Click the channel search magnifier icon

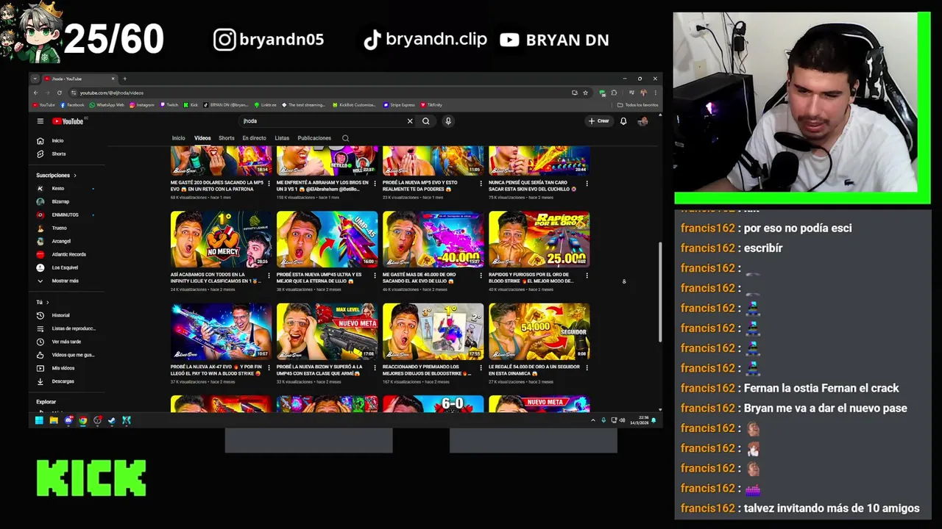[x=345, y=138]
